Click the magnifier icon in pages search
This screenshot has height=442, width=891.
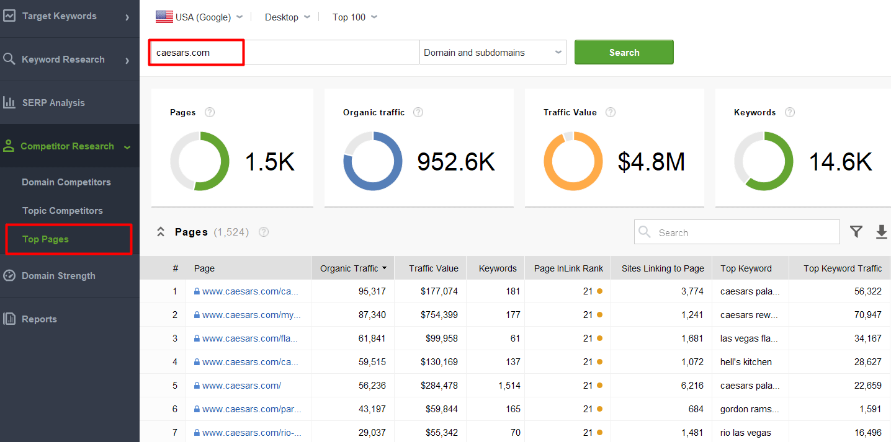pos(645,232)
